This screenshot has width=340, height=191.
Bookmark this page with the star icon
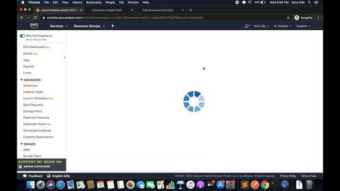pos(288,18)
